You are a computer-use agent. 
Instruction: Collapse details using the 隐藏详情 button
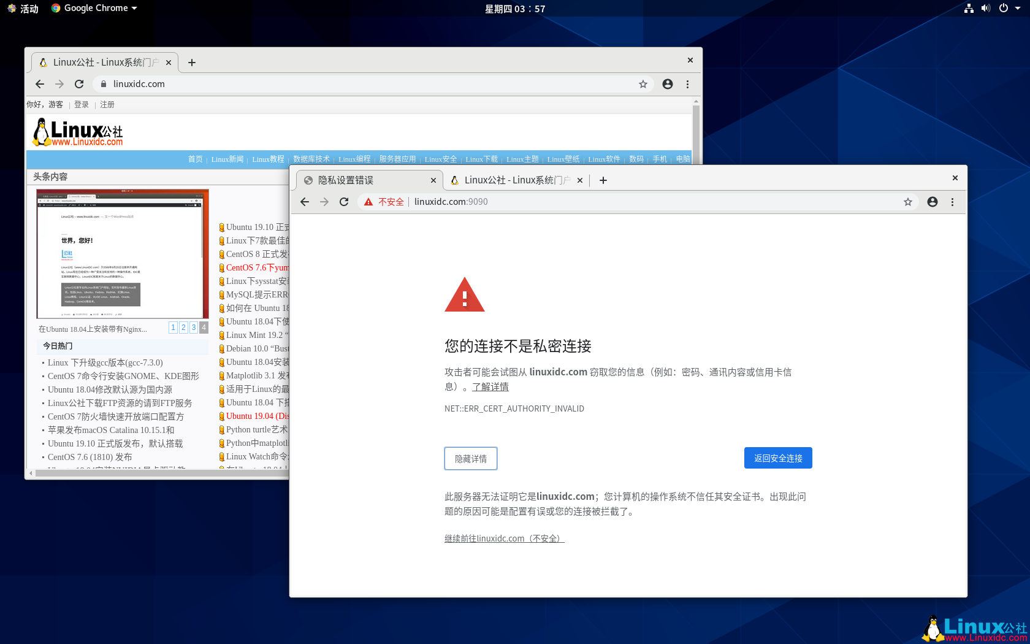(x=470, y=458)
